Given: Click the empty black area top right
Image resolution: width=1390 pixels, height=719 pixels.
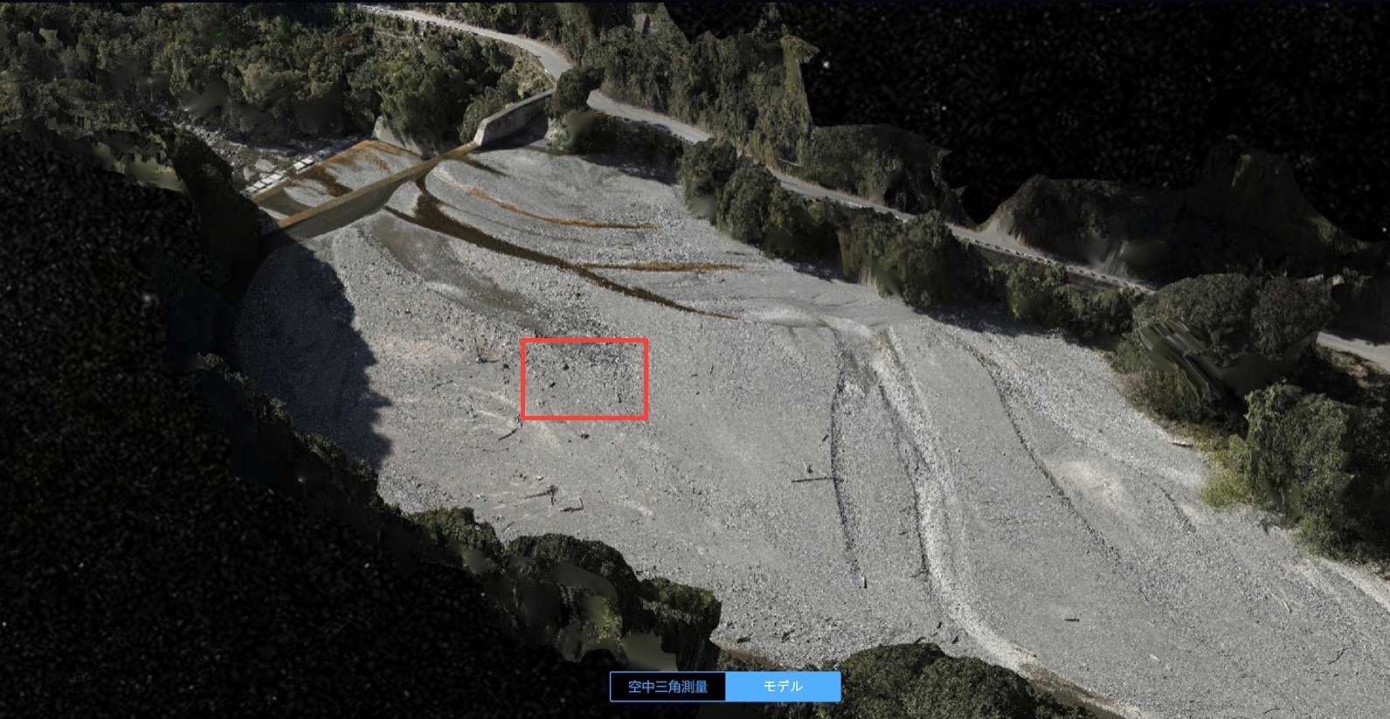Looking at the screenshot, I should click(1092, 70).
